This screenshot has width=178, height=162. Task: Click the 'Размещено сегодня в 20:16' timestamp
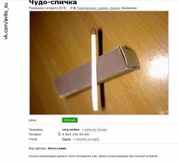(48, 8)
